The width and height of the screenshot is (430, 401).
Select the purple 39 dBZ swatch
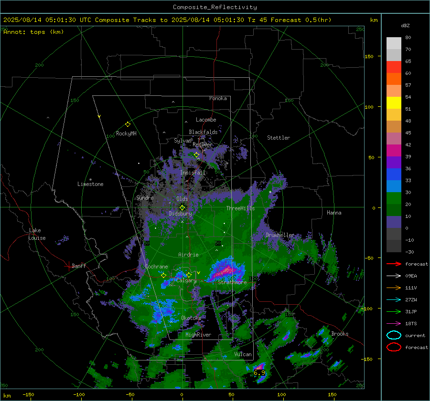click(x=394, y=163)
